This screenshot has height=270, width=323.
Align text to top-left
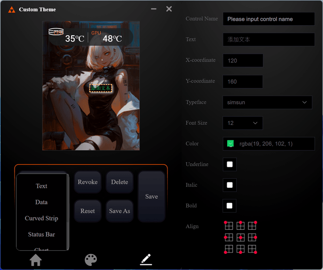point(228,225)
